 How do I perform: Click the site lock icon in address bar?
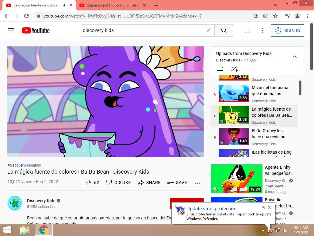pos(39,16)
